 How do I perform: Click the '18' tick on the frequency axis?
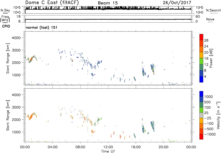coord(19,17)
